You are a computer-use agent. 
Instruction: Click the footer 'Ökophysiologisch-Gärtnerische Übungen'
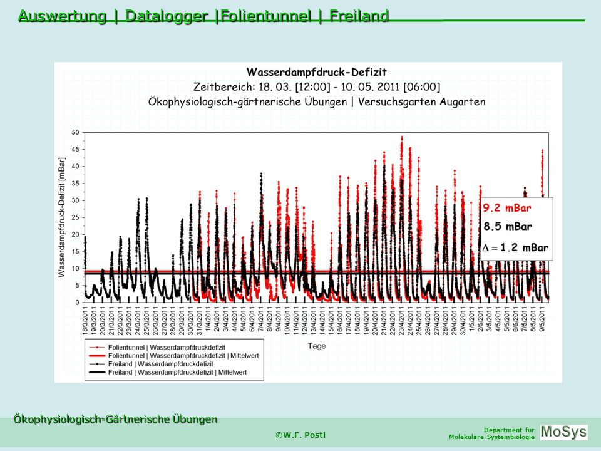click(115, 419)
